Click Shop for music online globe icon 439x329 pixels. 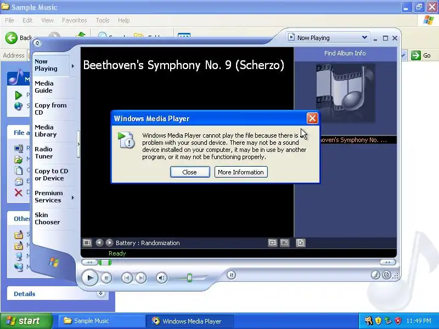click(19, 106)
